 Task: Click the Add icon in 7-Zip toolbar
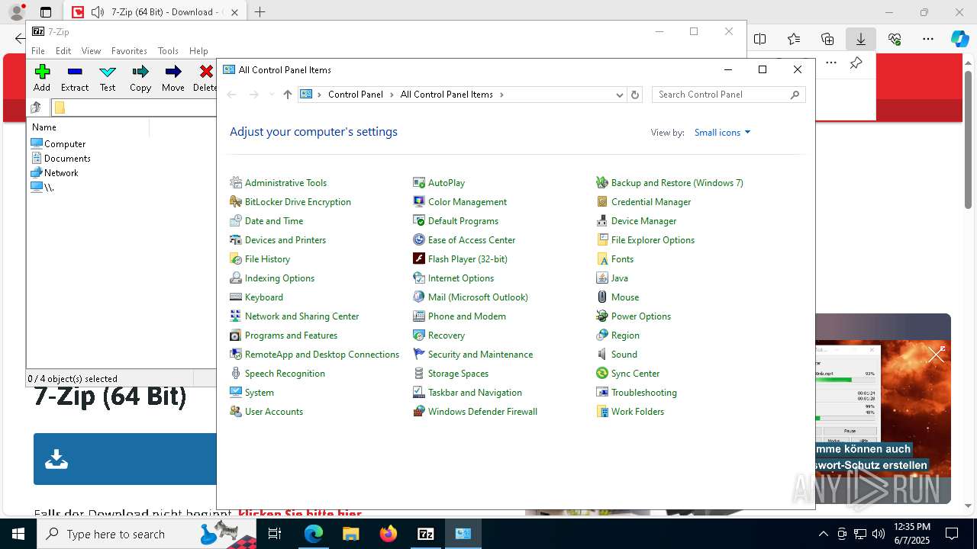pos(42,72)
